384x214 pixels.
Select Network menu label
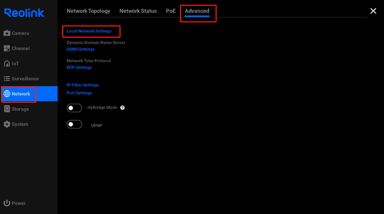pyautogui.click(x=21, y=94)
